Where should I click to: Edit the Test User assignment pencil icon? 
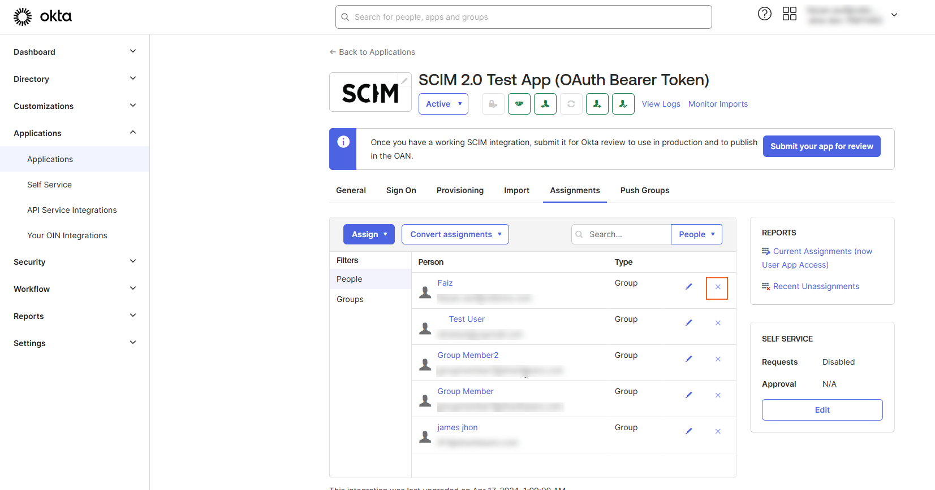coord(688,323)
